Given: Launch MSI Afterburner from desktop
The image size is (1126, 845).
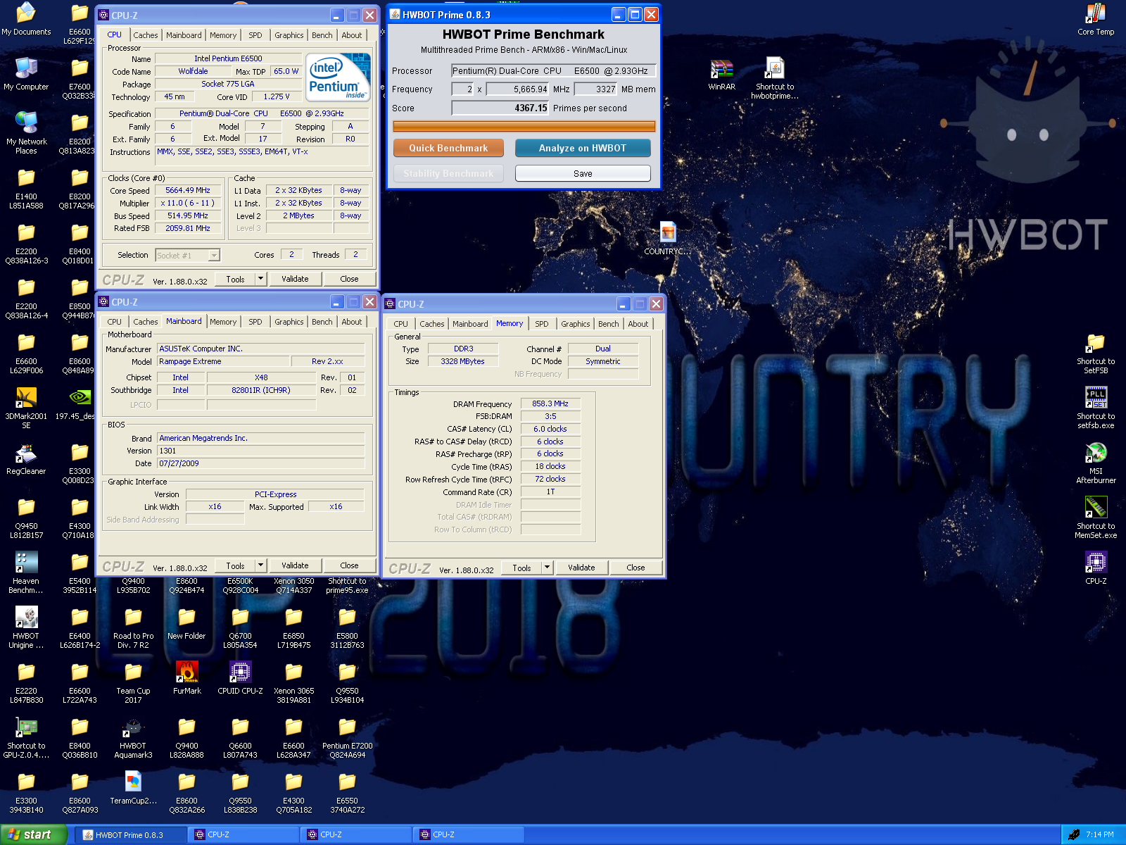Looking at the screenshot, I should coord(1096,463).
